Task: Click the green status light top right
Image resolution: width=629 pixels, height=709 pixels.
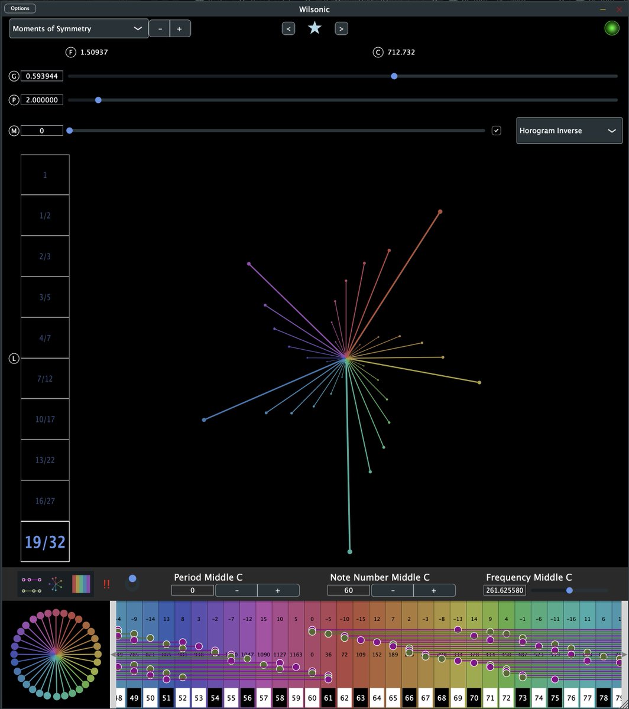Action: tap(612, 27)
